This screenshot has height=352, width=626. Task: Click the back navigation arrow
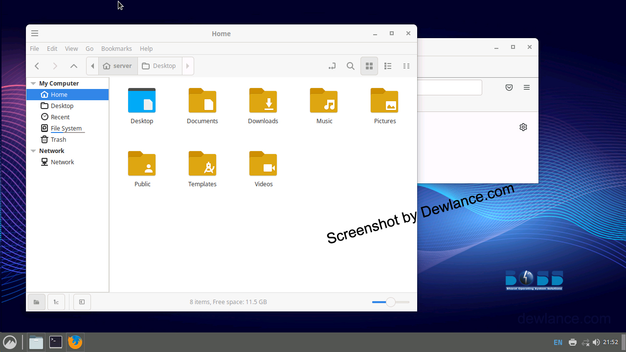pos(37,66)
